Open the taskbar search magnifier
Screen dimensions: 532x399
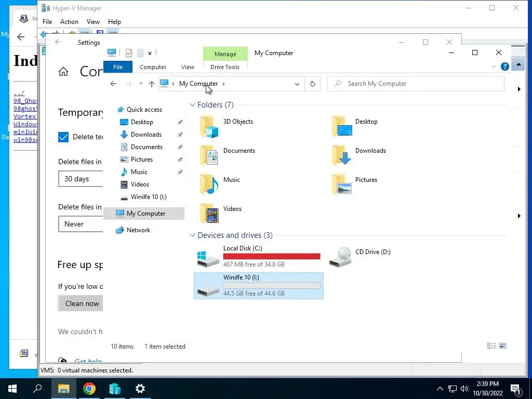pyautogui.click(x=37, y=389)
